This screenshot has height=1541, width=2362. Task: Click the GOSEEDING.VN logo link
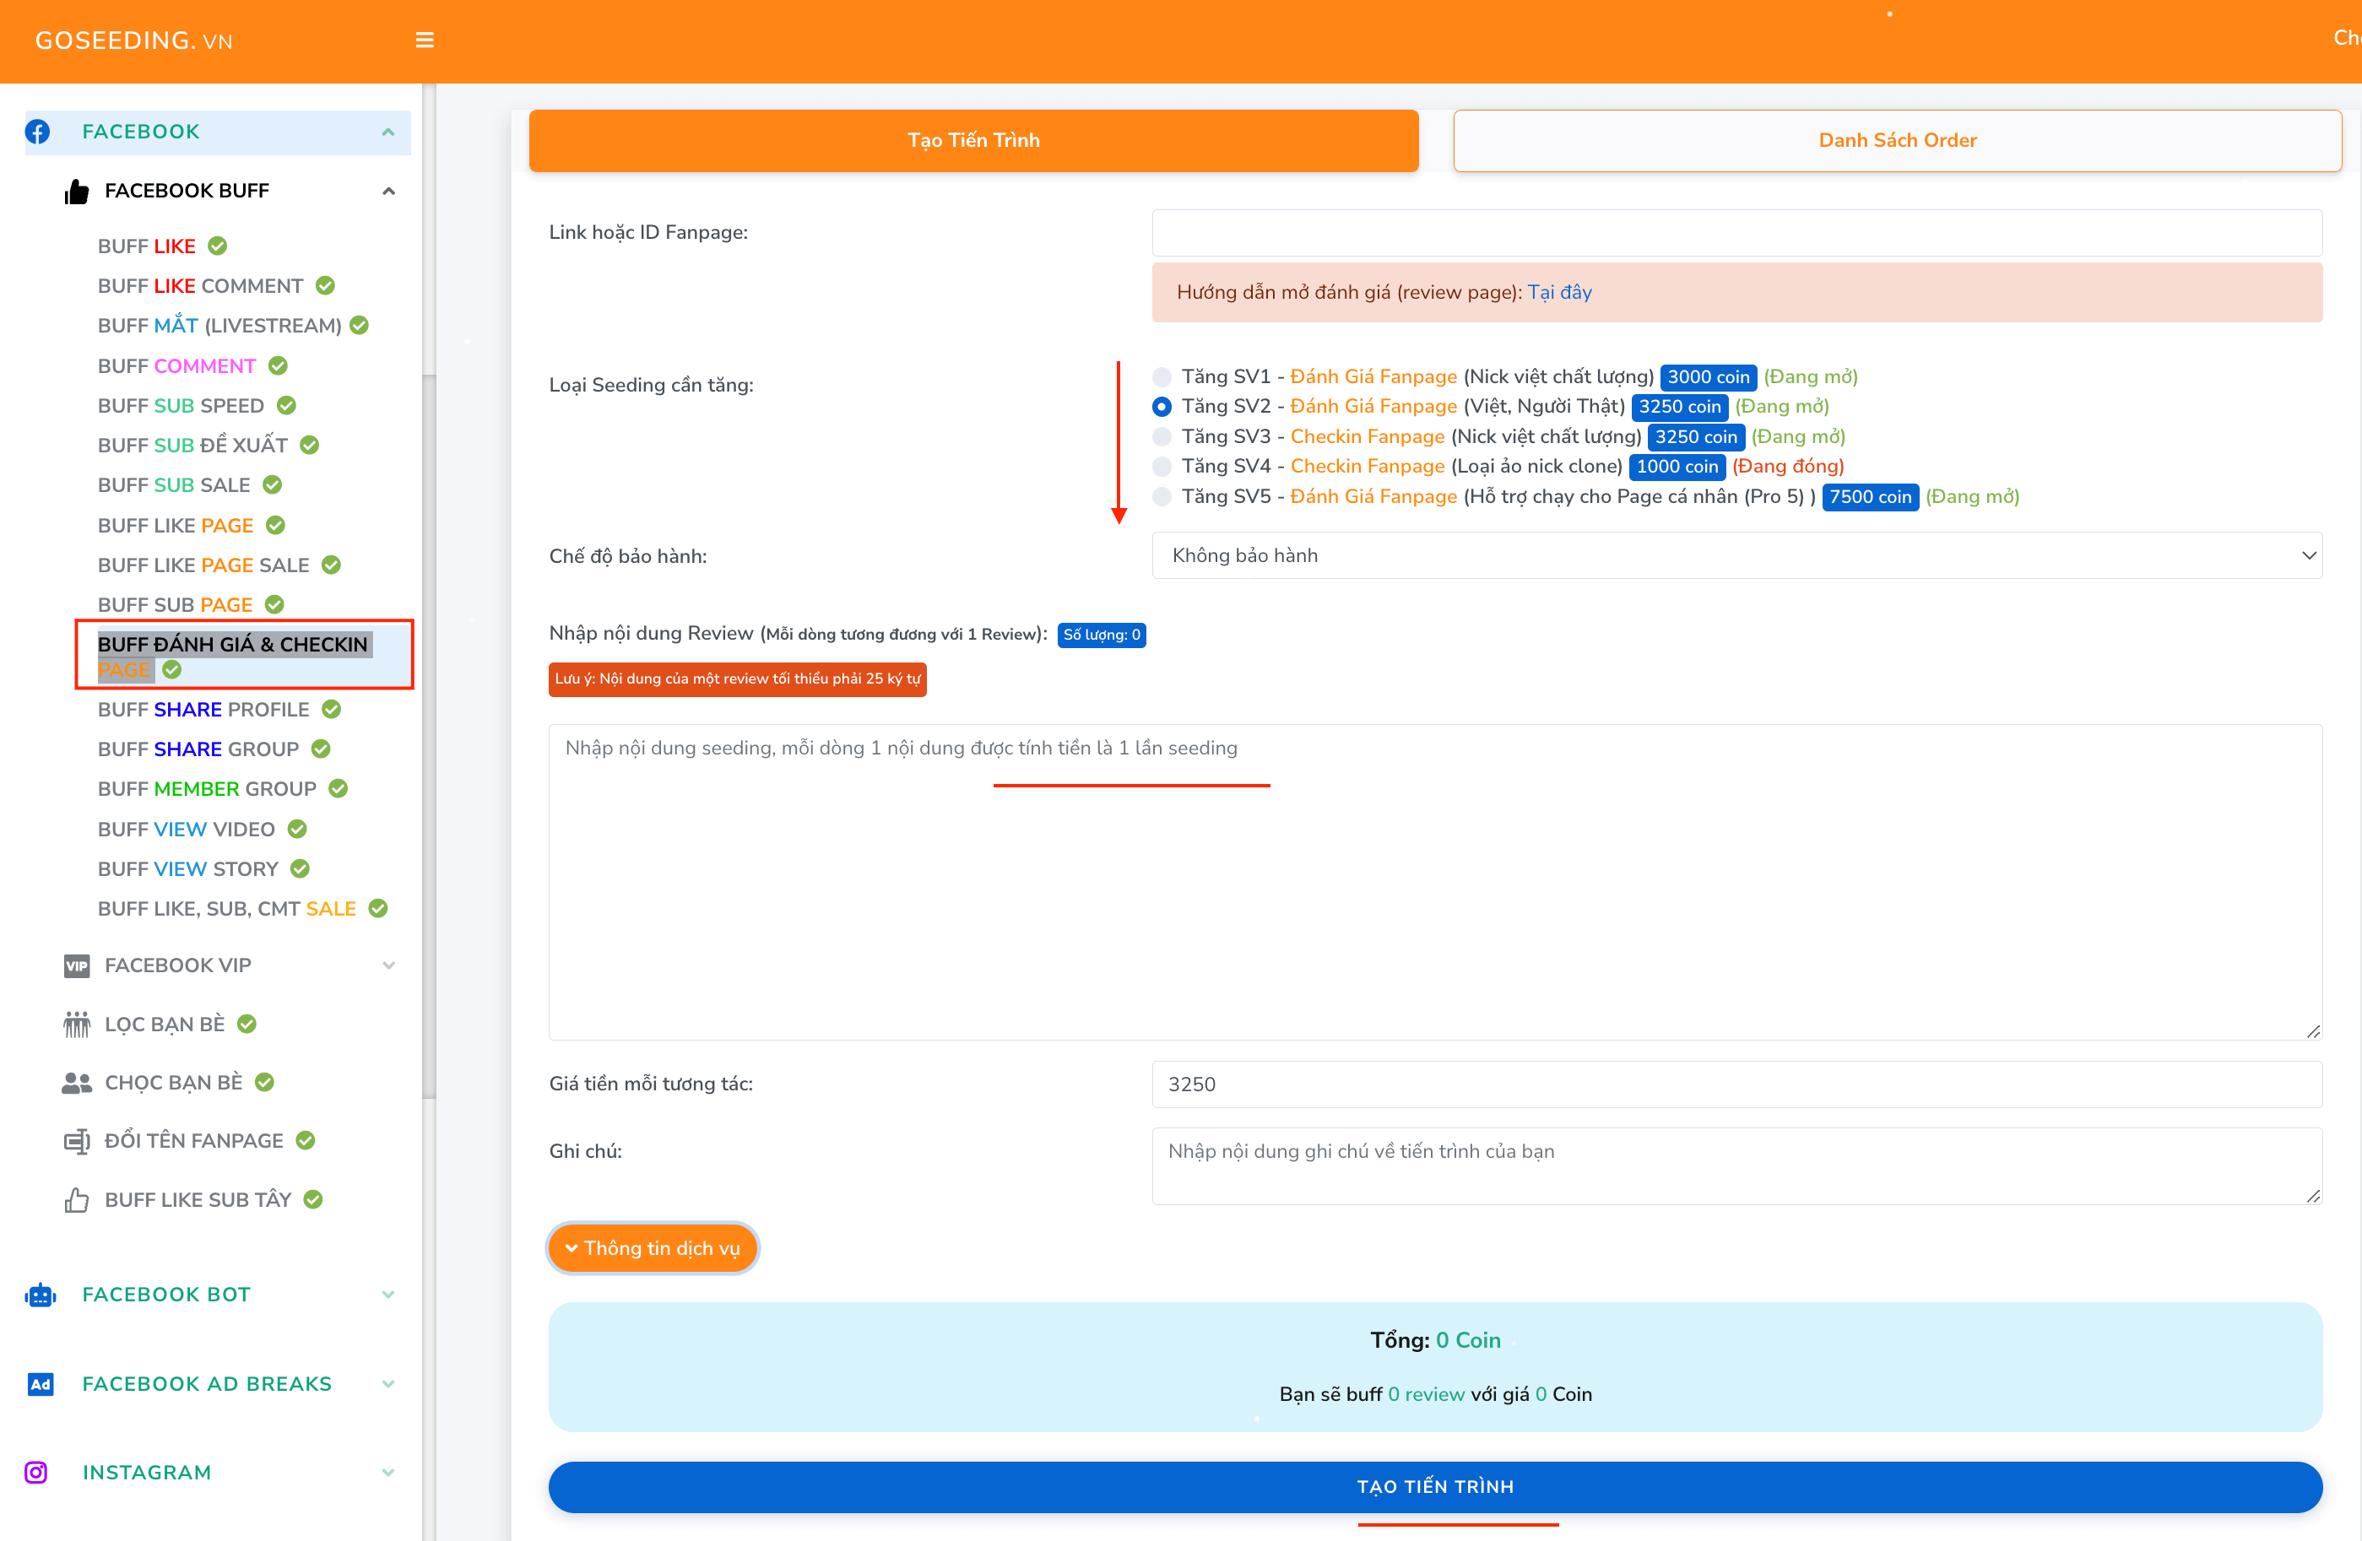[134, 41]
